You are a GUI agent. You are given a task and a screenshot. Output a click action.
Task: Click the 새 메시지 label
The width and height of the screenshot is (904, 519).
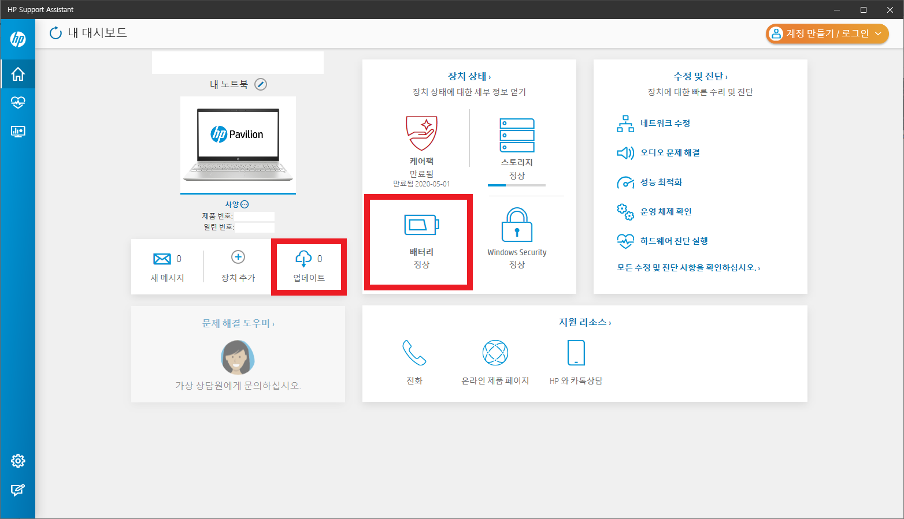coord(167,278)
